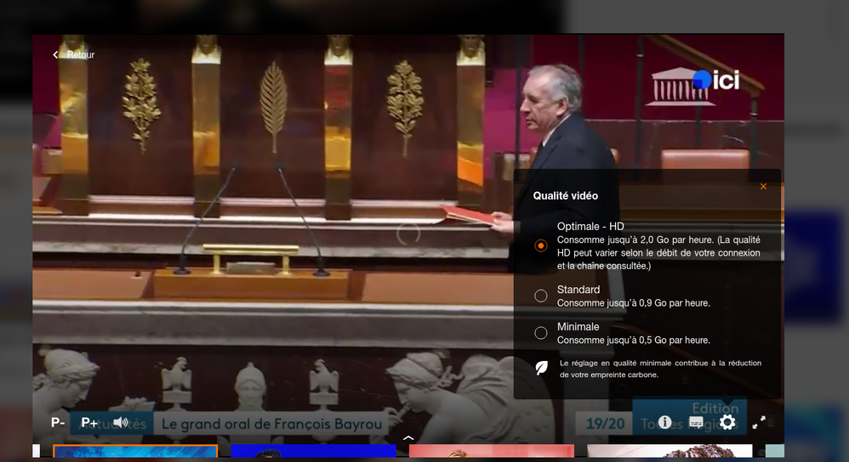This screenshot has height=462, width=849.
Task: Open the settings gear icon
Action: pos(727,422)
